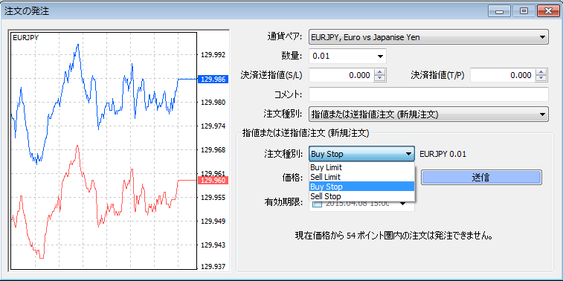Click the 送信 send button
The width and height of the screenshot is (563, 281).
coord(481,178)
